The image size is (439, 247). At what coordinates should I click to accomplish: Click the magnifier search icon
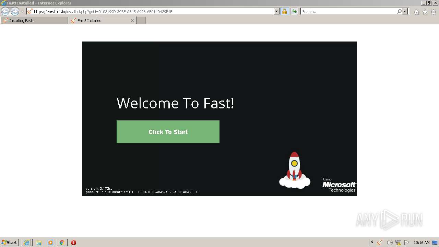[399, 12]
